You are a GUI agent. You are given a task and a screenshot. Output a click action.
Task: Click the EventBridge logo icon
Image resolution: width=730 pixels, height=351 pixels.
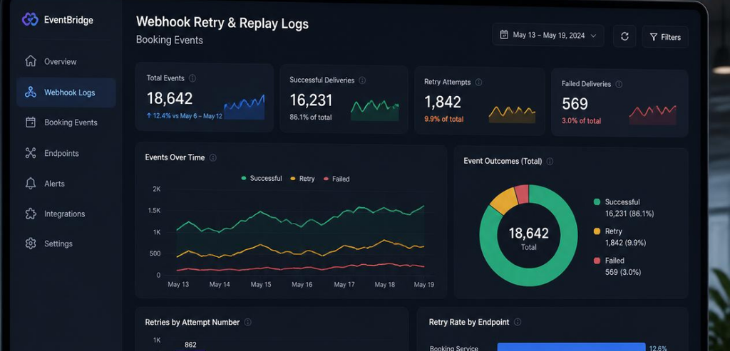(x=30, y=19)
